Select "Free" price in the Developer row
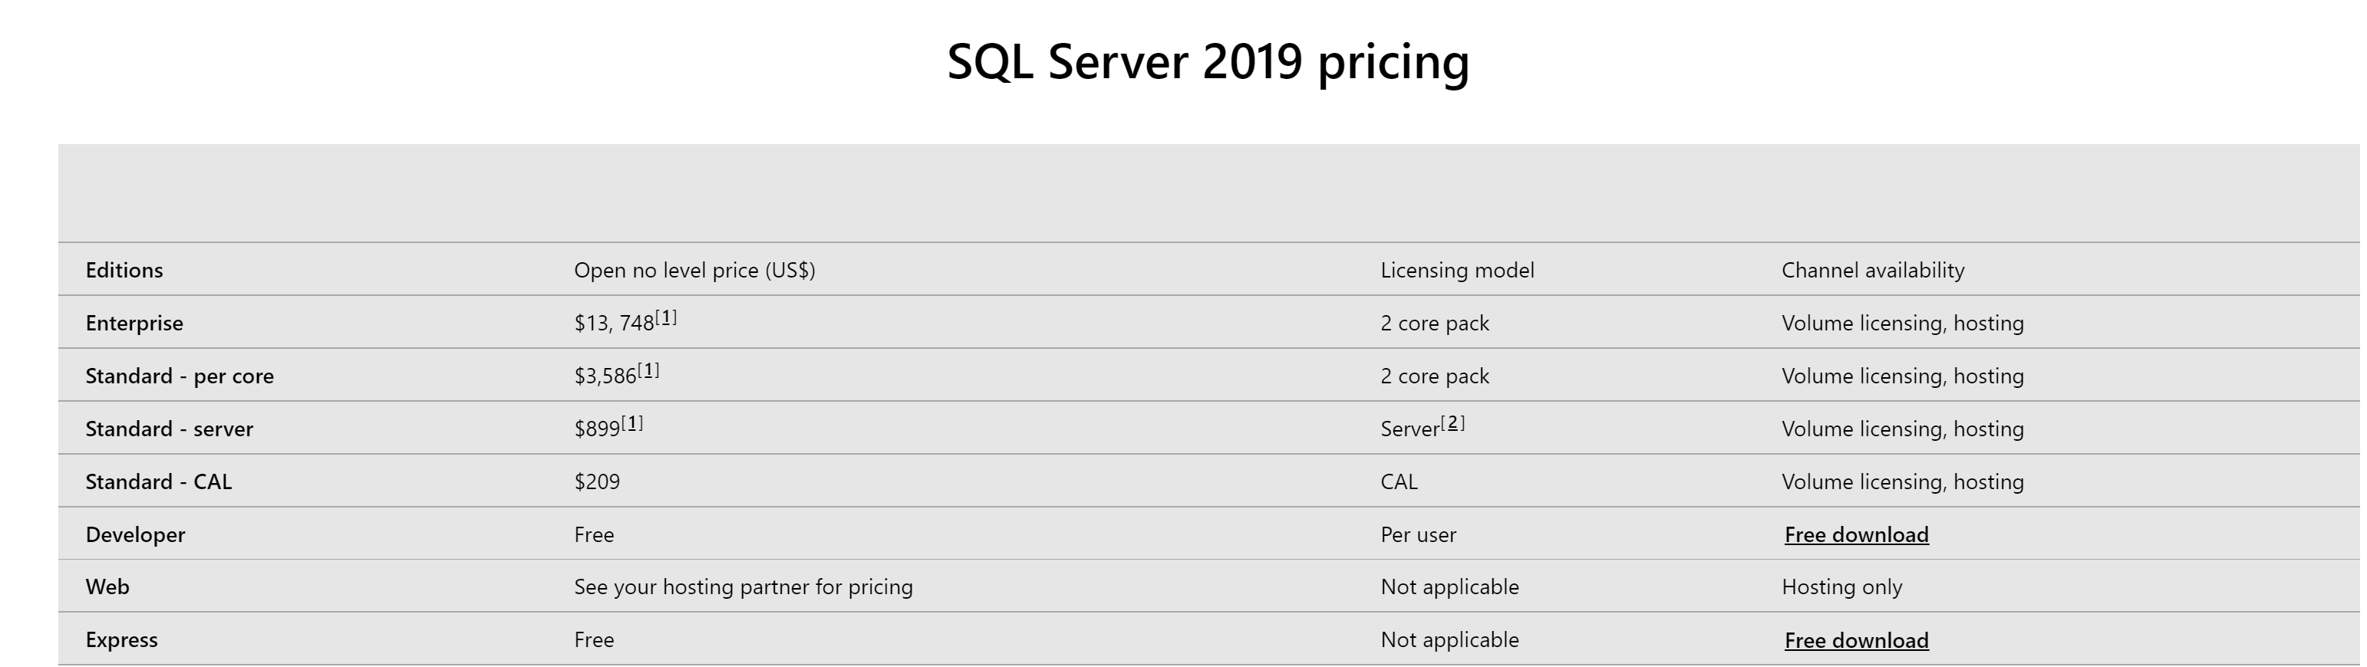Viewport: 2367px width, 667px height. (594, 534)
